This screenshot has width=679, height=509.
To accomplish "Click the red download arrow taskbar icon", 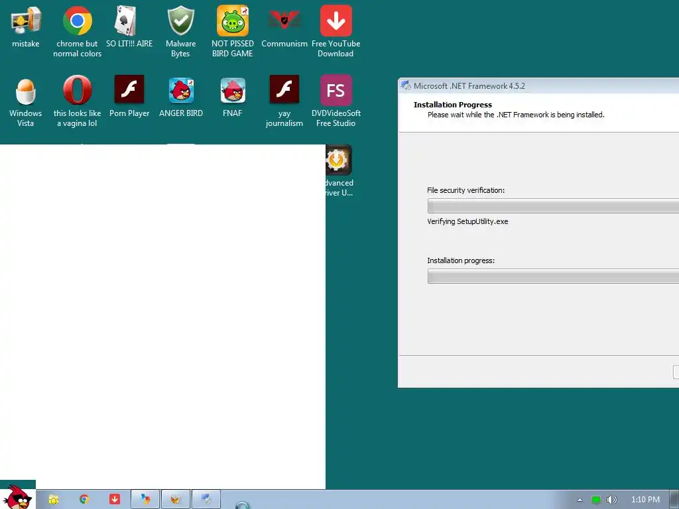I will (114, 500).
